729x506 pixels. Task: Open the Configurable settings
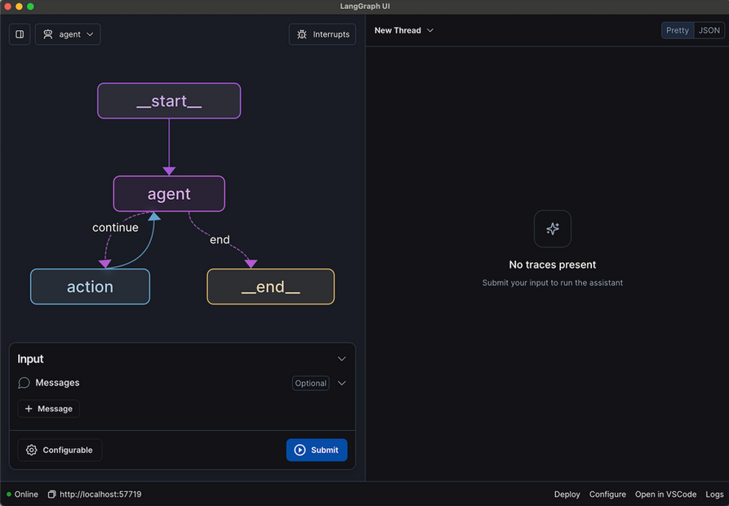coord(60,450)
